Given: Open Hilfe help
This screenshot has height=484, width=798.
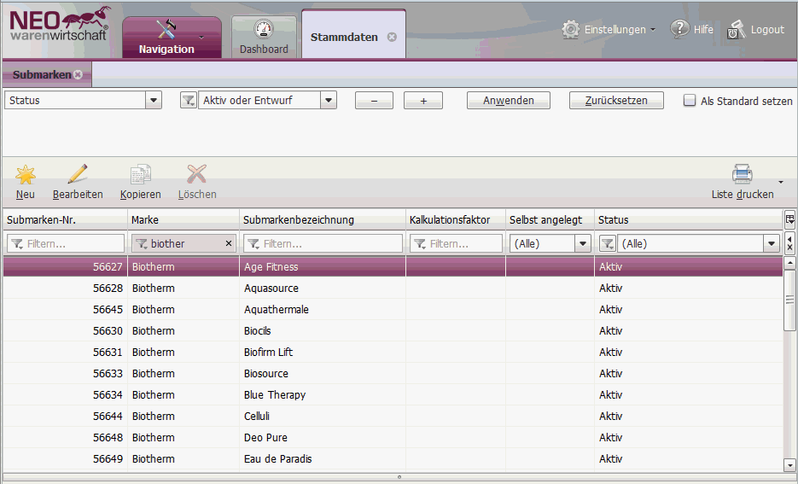Looking at the screenshot, I should click(x=691, y=29).
